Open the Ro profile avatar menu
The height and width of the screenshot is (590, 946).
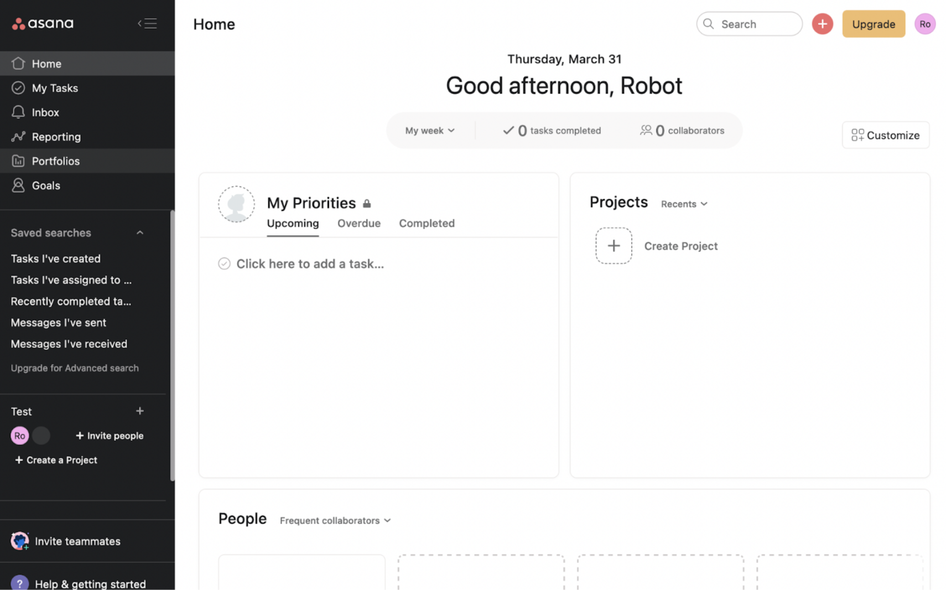pos(924,24)
